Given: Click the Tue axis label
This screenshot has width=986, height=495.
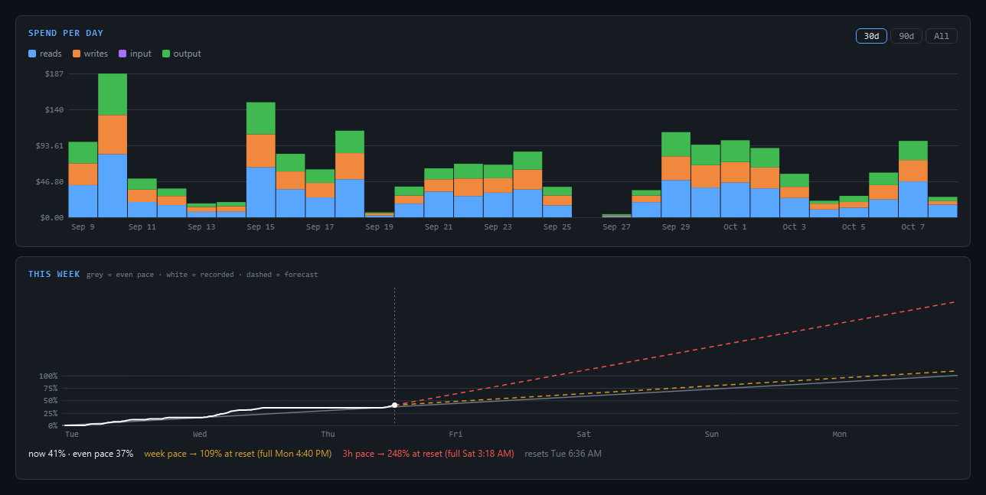Looking at the screenshot, I should tap(72, 435).
